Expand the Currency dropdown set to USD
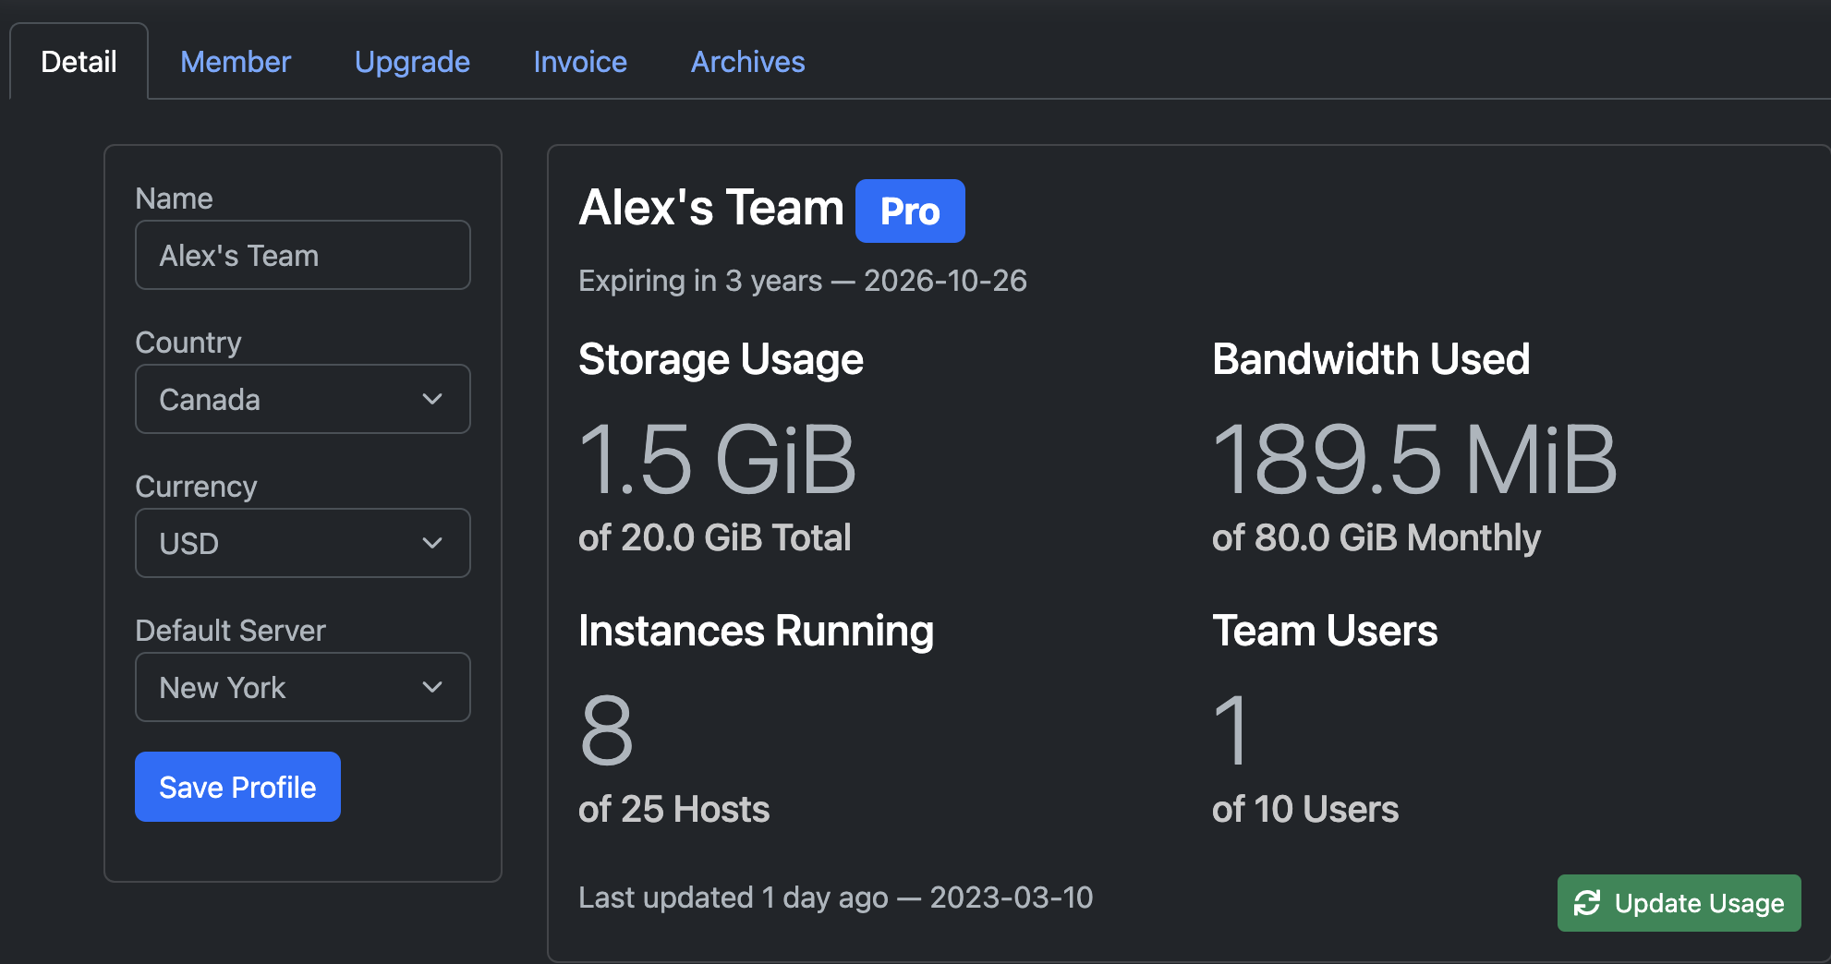The image size is (1831, 964). (x=302, y=543)
